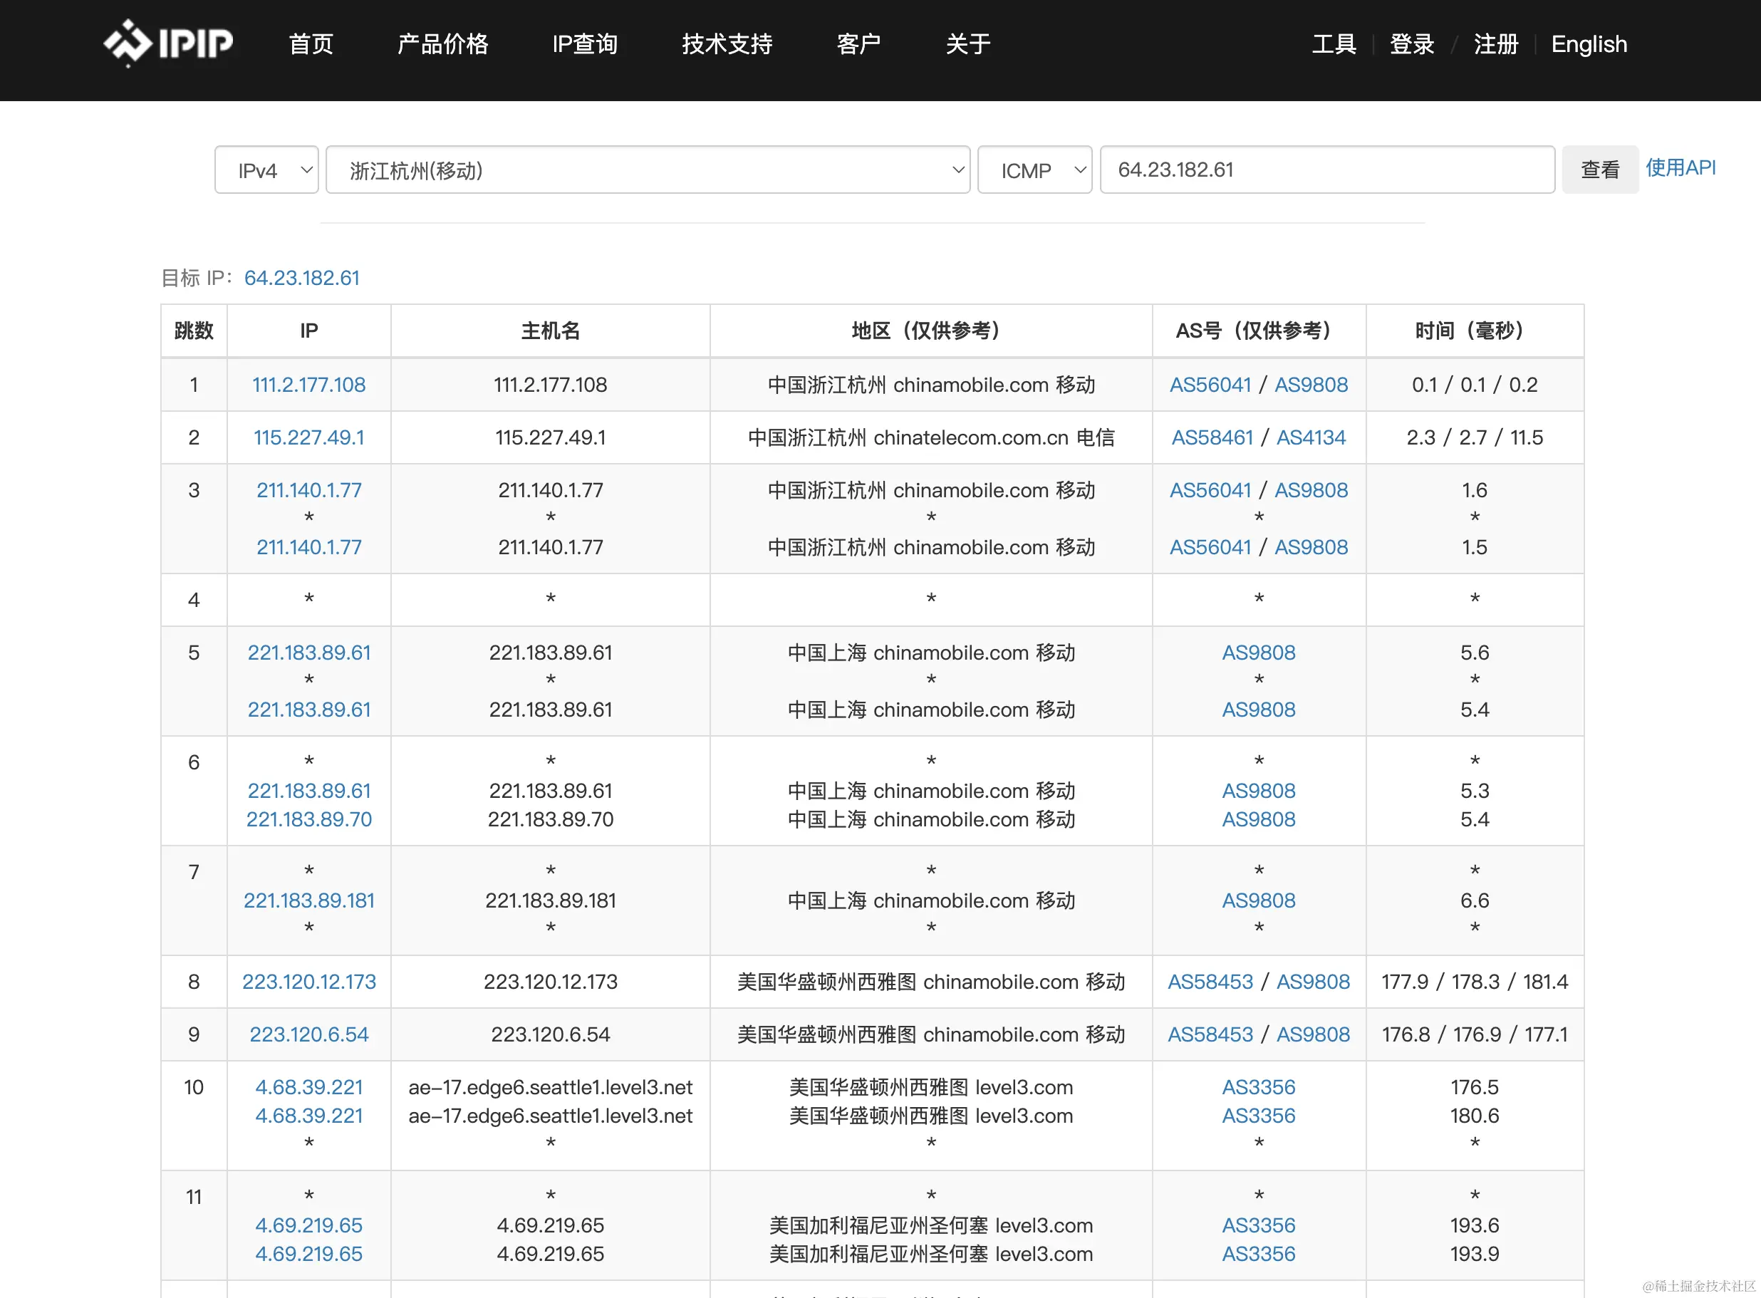Click target IP link 64.23.182.61
Image resolution: width=1761 pixels, height=1298 pixels.
pos(301,278)
